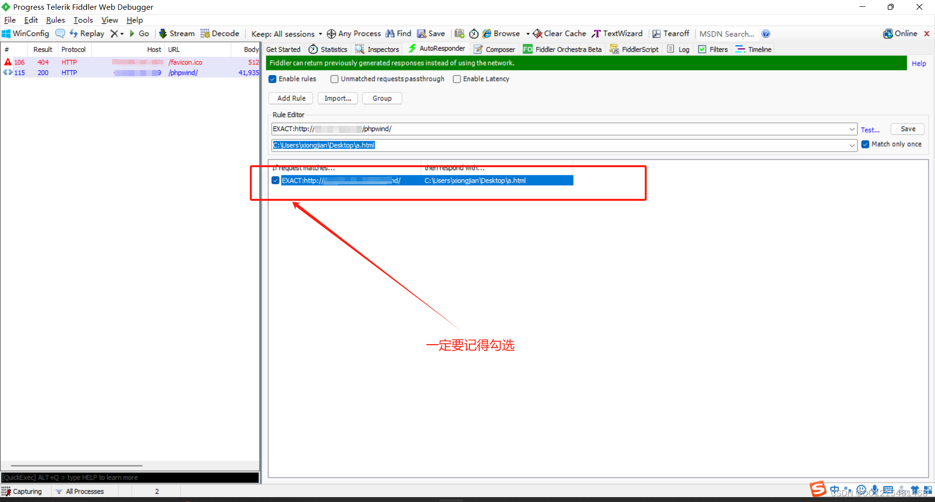Open the Keep: All sessions dropdown

click(x=287, y=34)
